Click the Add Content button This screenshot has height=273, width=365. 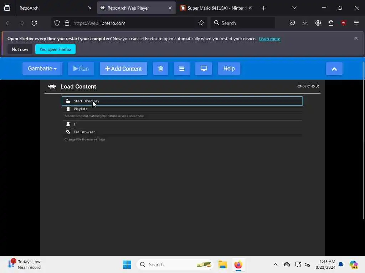click(x=123, y=69)
